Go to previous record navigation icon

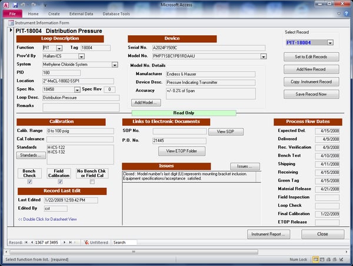(32, 242)
